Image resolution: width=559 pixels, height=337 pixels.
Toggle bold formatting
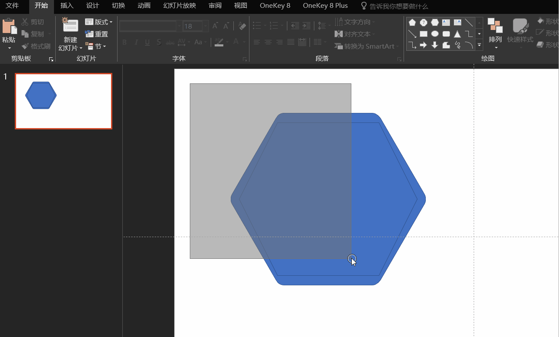(125, 42)
